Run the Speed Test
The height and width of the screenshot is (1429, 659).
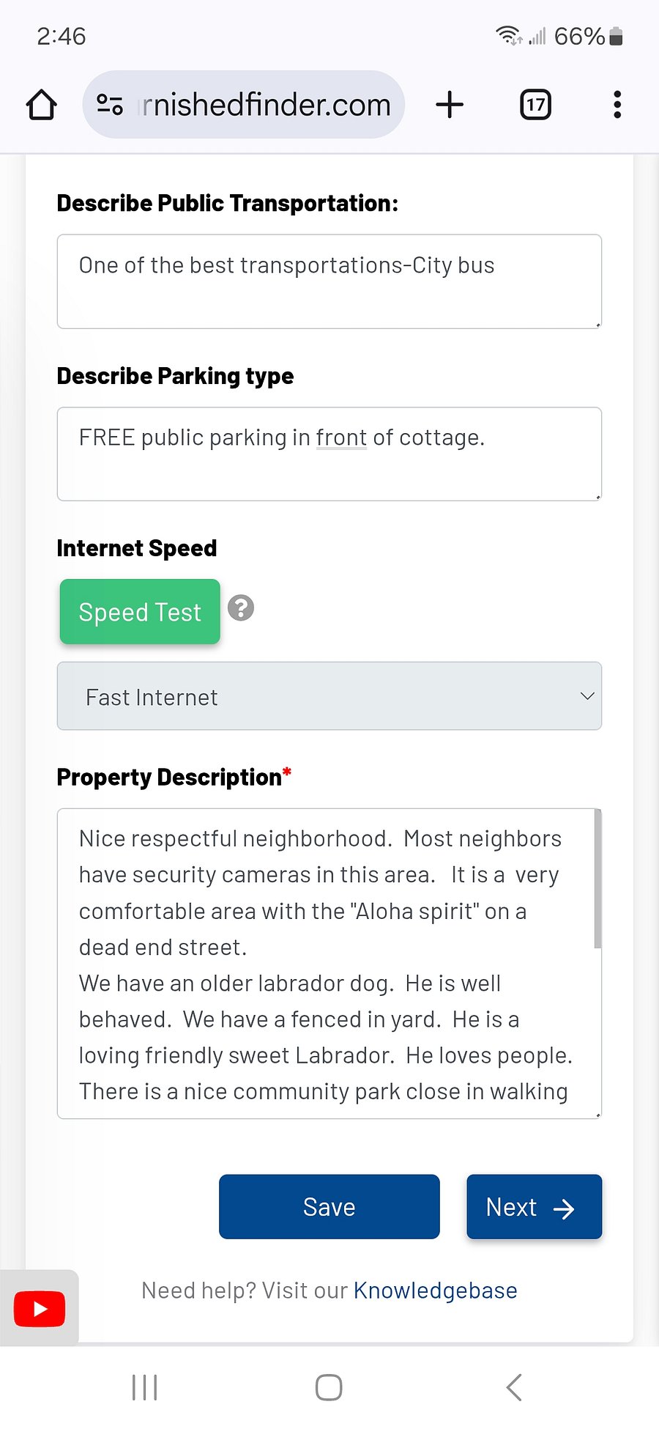pyautogui.click(x=140, y=612)
